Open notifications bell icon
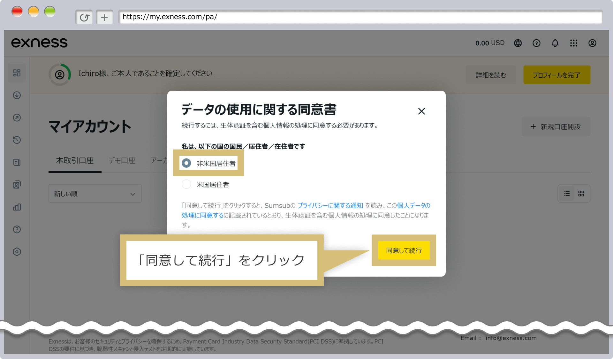 point(555,43)
